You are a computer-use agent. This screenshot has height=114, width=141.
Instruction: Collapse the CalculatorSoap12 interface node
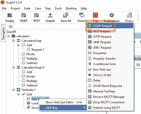point(13,68)
